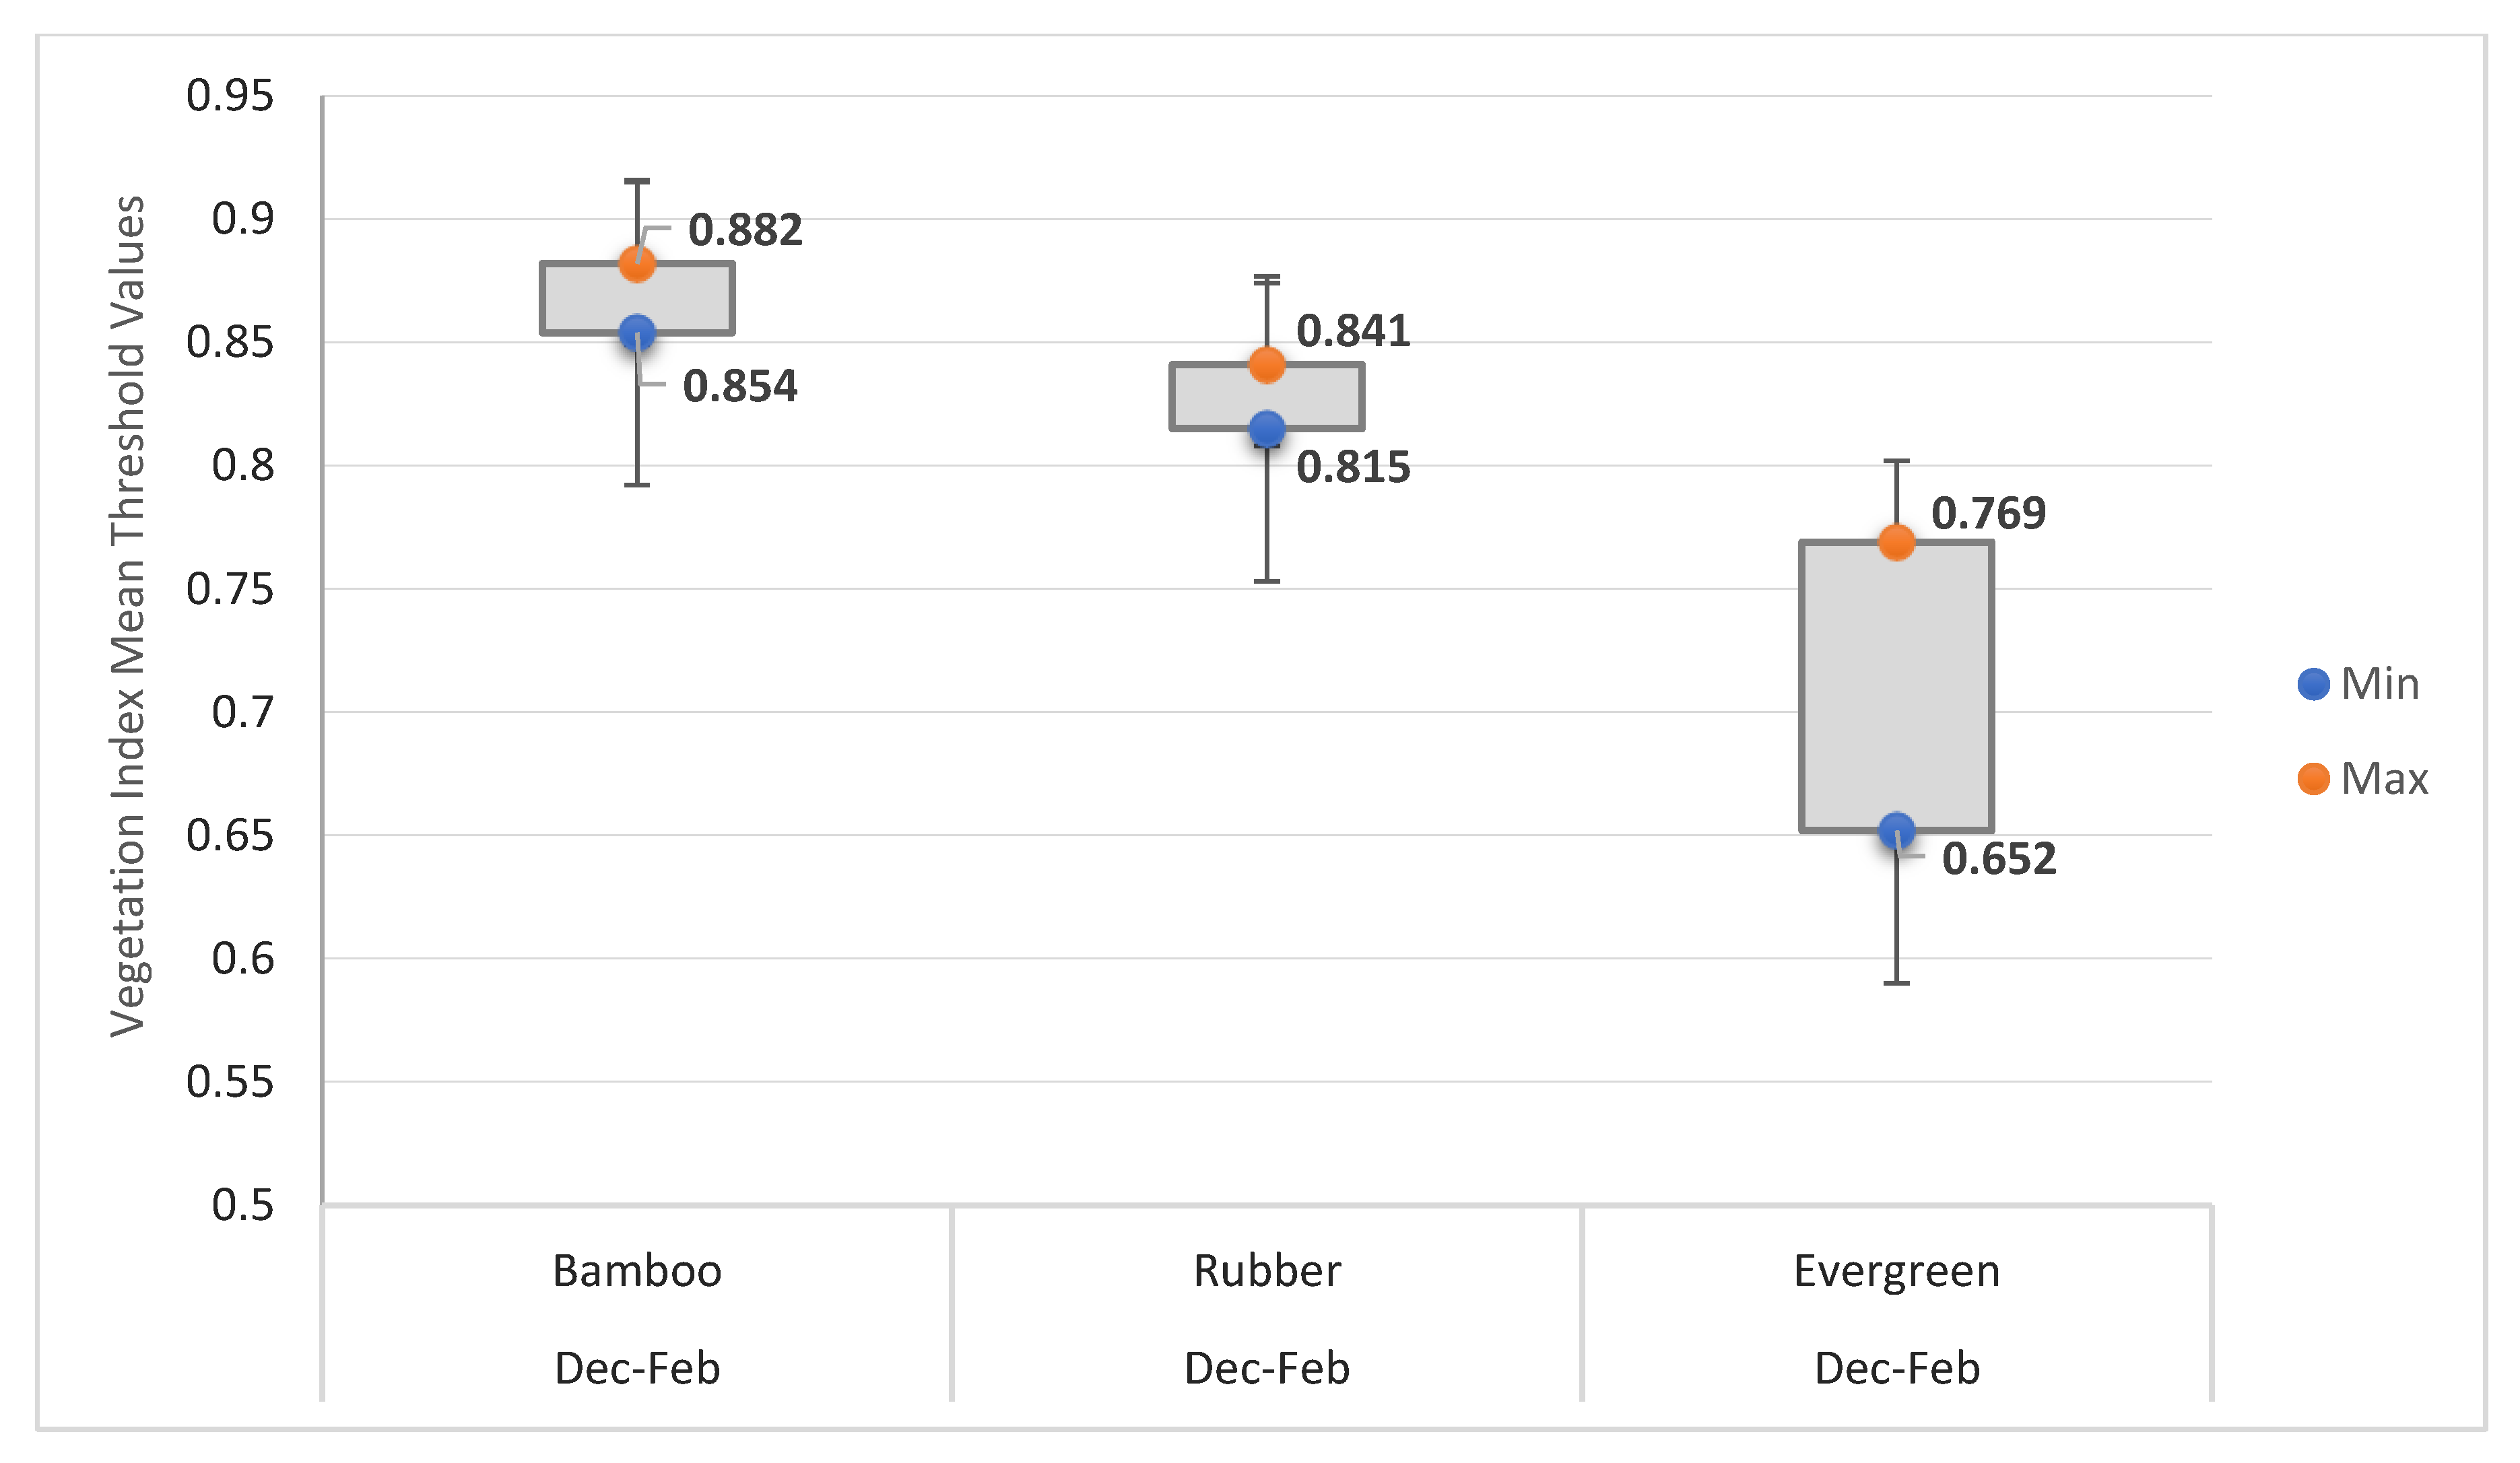
Task: Select Evergreen's orange Max data point
Action: [1896, 542]
